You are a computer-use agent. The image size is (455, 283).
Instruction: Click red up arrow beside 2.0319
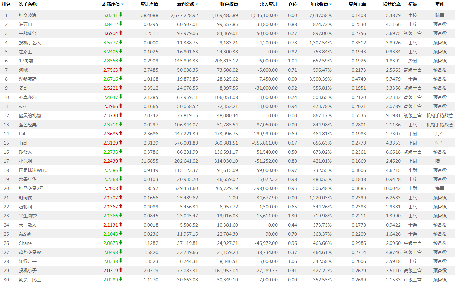[121, 270]
